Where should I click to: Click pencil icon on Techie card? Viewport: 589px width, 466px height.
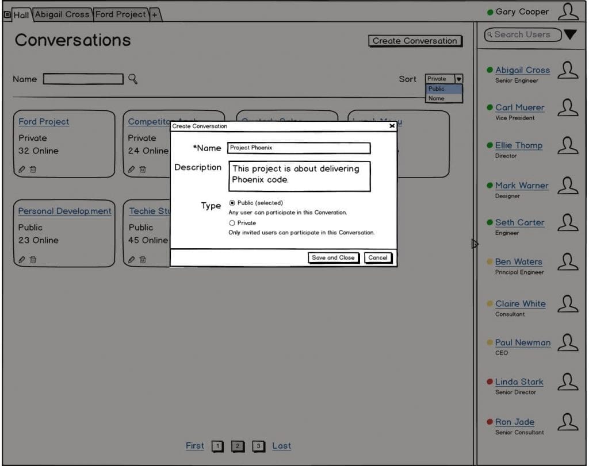(131, 259)
